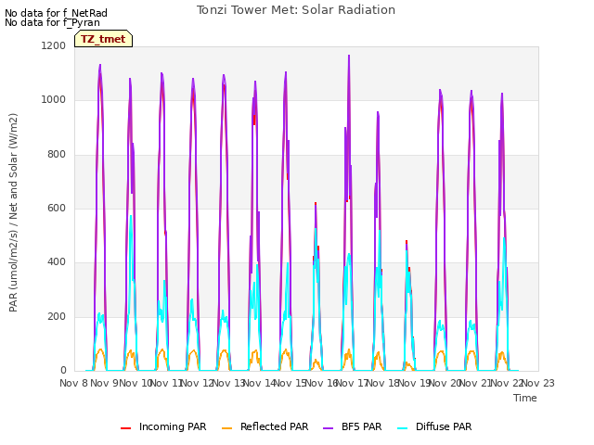
Task: Click the TZ_tmet label box
Action: [x=103, y=39]
